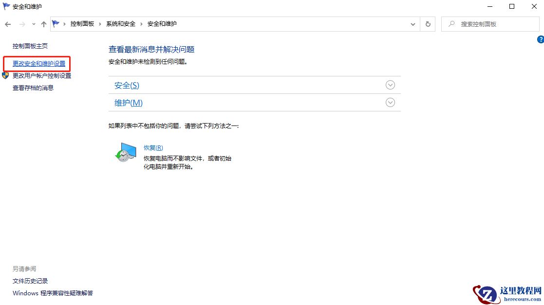Image resolution: width=544 pixels, height=305 pixels.
Task: Click the back navigation arrow
Action: click(x=8, y=24)
